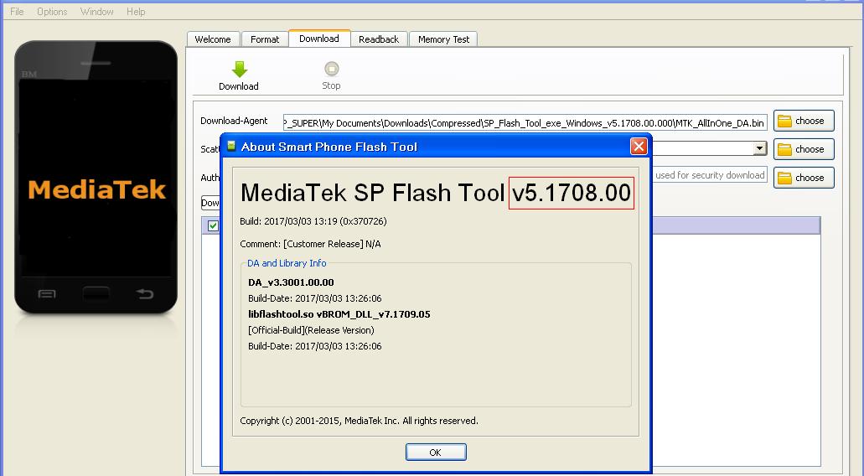Click the Build: 2017/03/03 13:19 line
The height and width of the screenshot is (476, 864).
coord(313,221)
